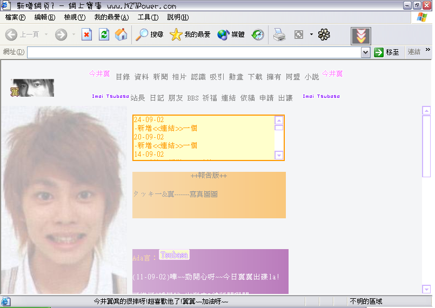Follow the 小說 navigation link
This screenshot has width=435, height=308.
point(312,77)
